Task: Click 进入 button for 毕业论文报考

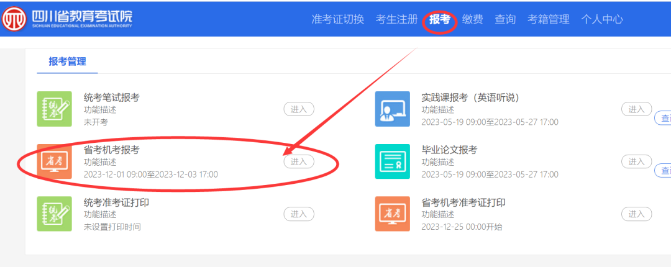Action: click(x=636, y=161)
